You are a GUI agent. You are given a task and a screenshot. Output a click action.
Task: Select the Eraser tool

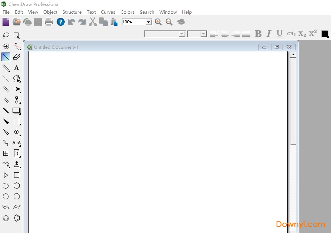coord(17,57)
